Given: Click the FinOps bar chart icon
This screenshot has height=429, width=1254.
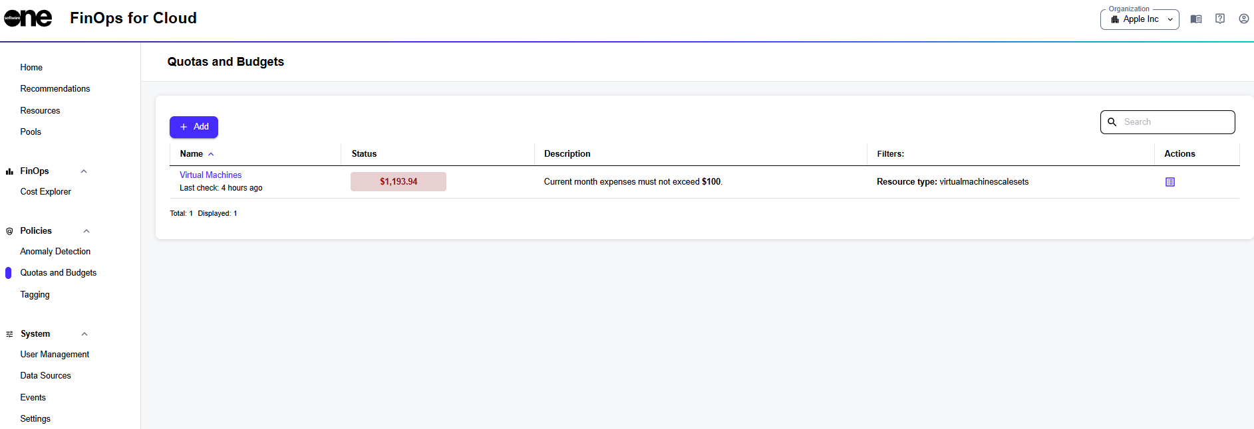Looking at the screenshot, I should (9, 171).
